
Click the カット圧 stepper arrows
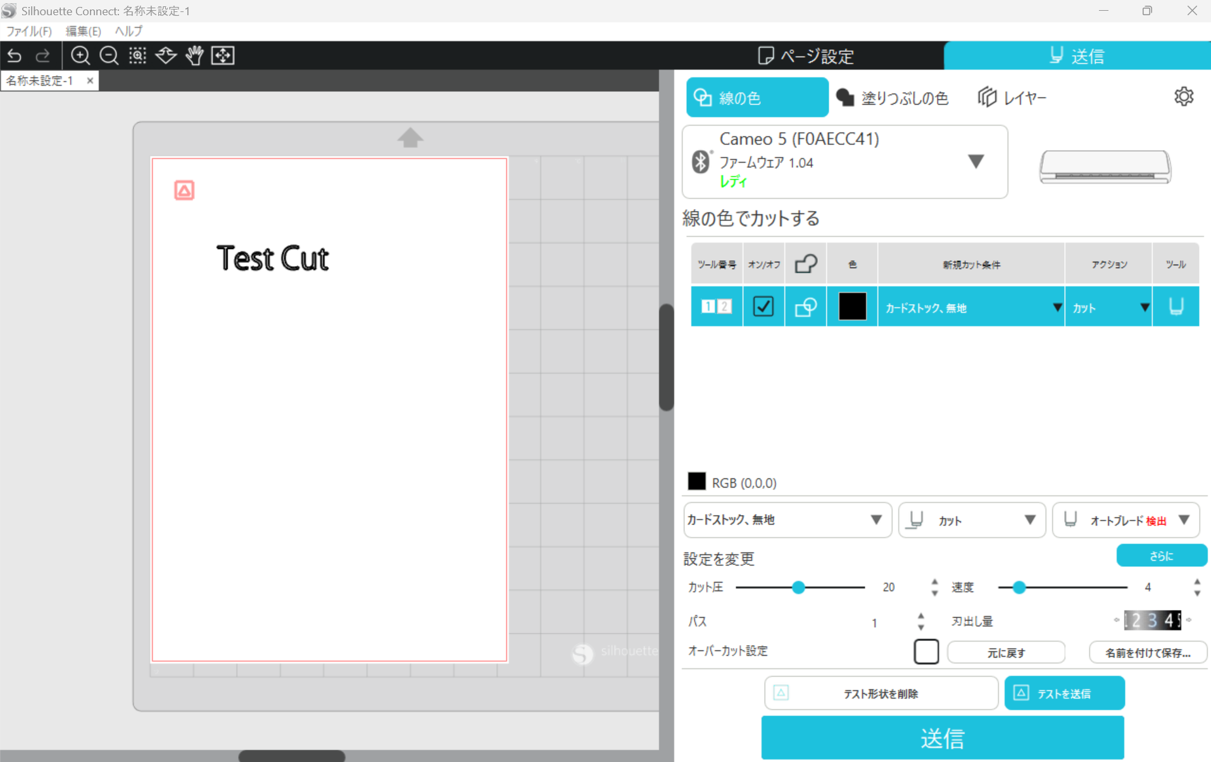[934, 587]
